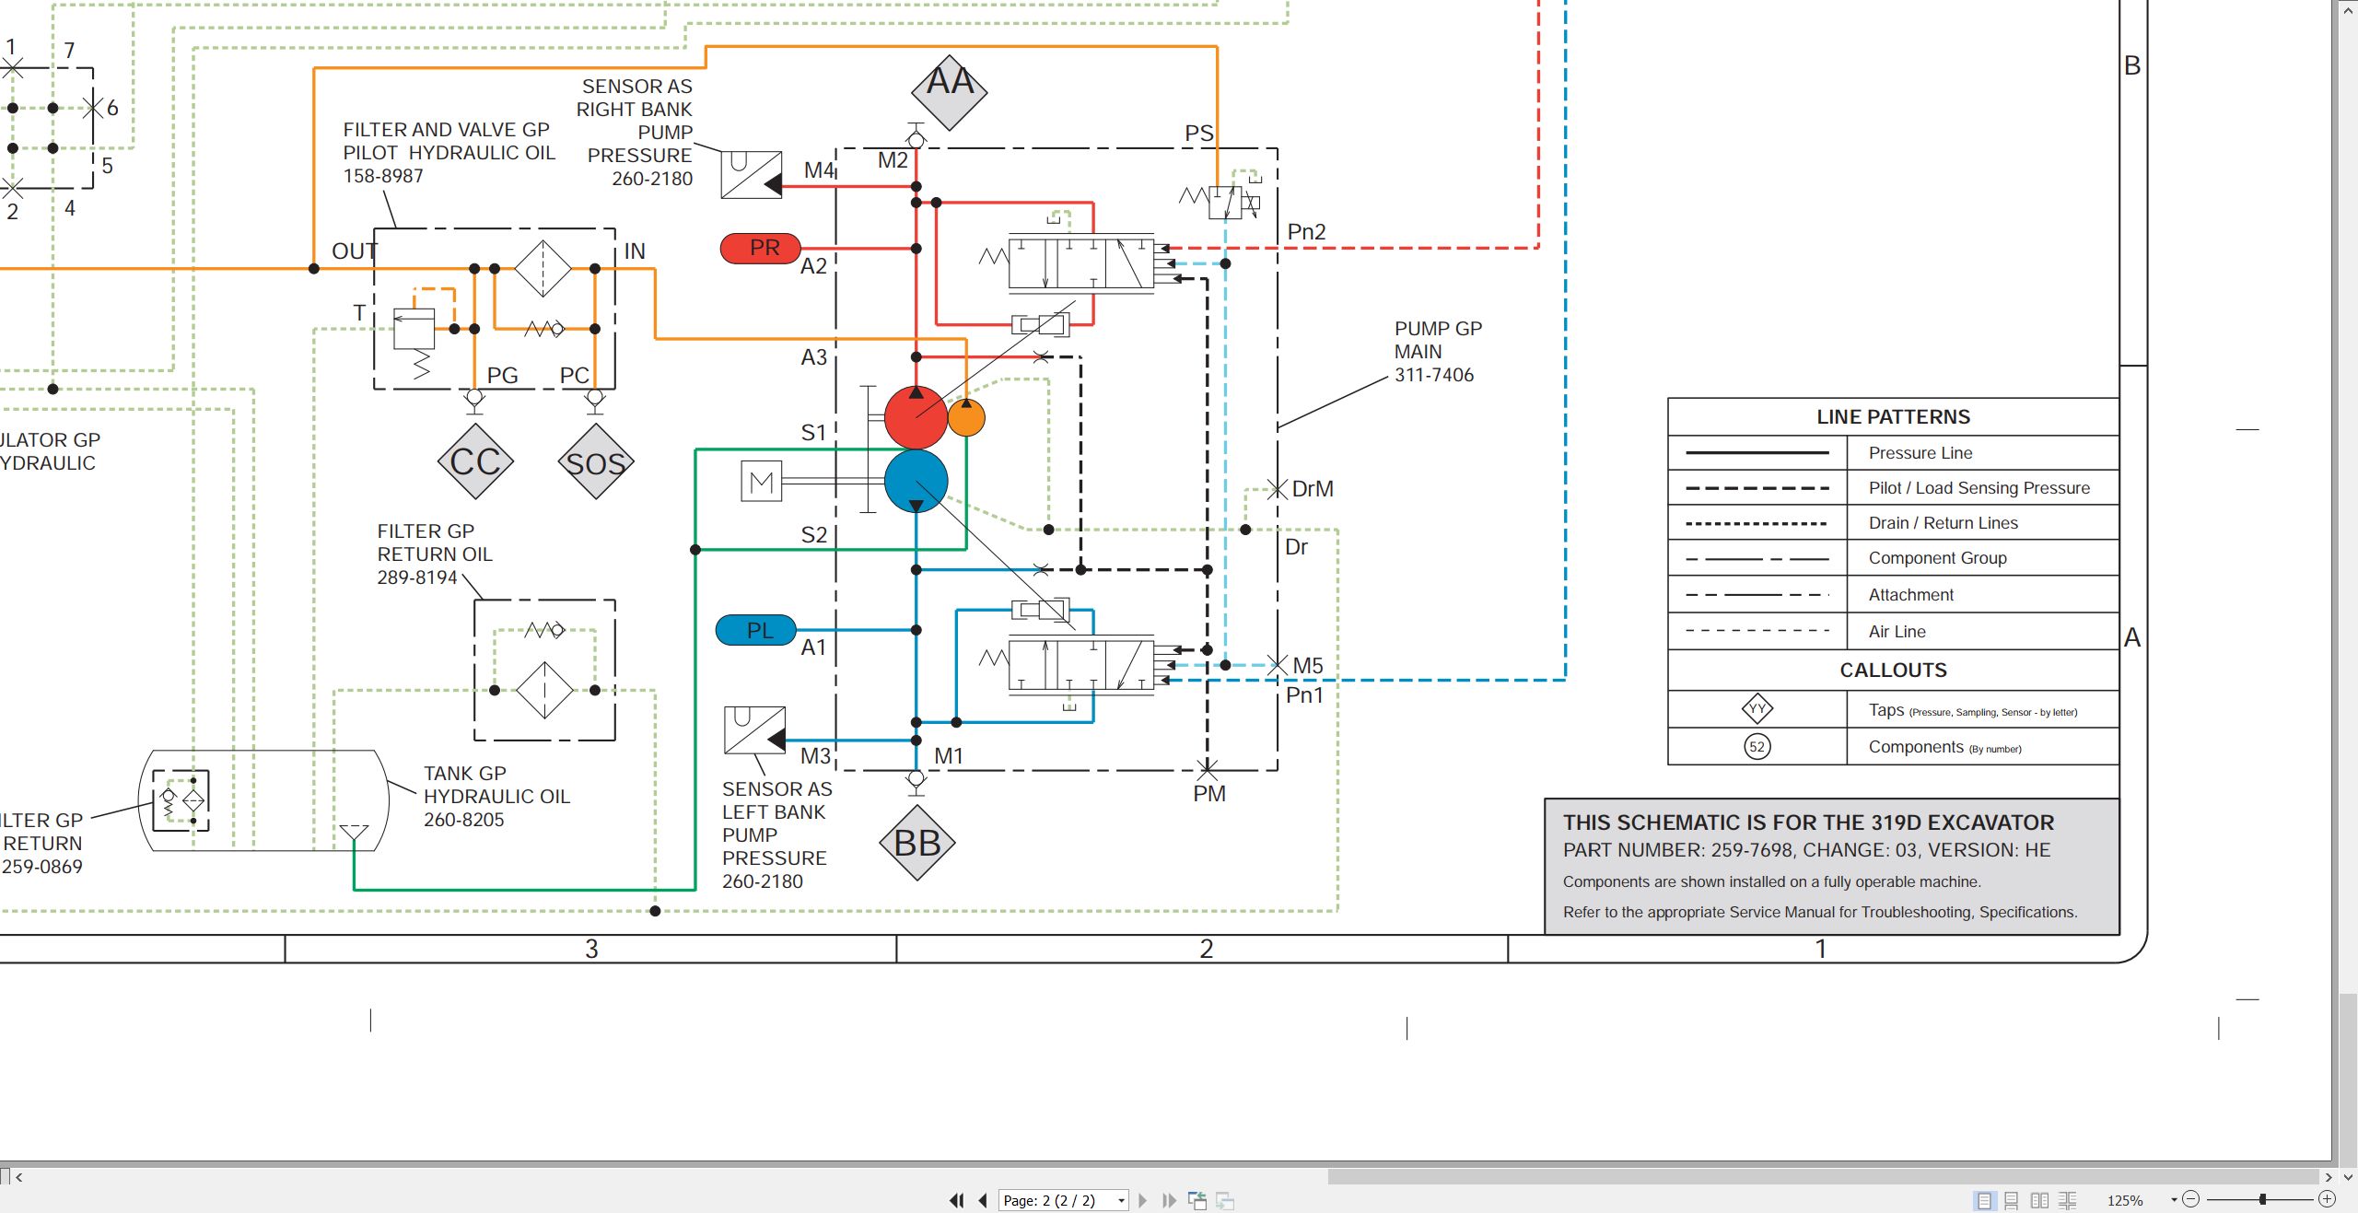Image resolution: width=2358 pixels, height=1213 pixels.
Task: Click the previous view navigation icon
Action: [x=1197, y=1200]
